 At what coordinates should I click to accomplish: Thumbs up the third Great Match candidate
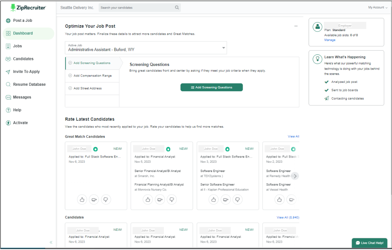[213, 200]
